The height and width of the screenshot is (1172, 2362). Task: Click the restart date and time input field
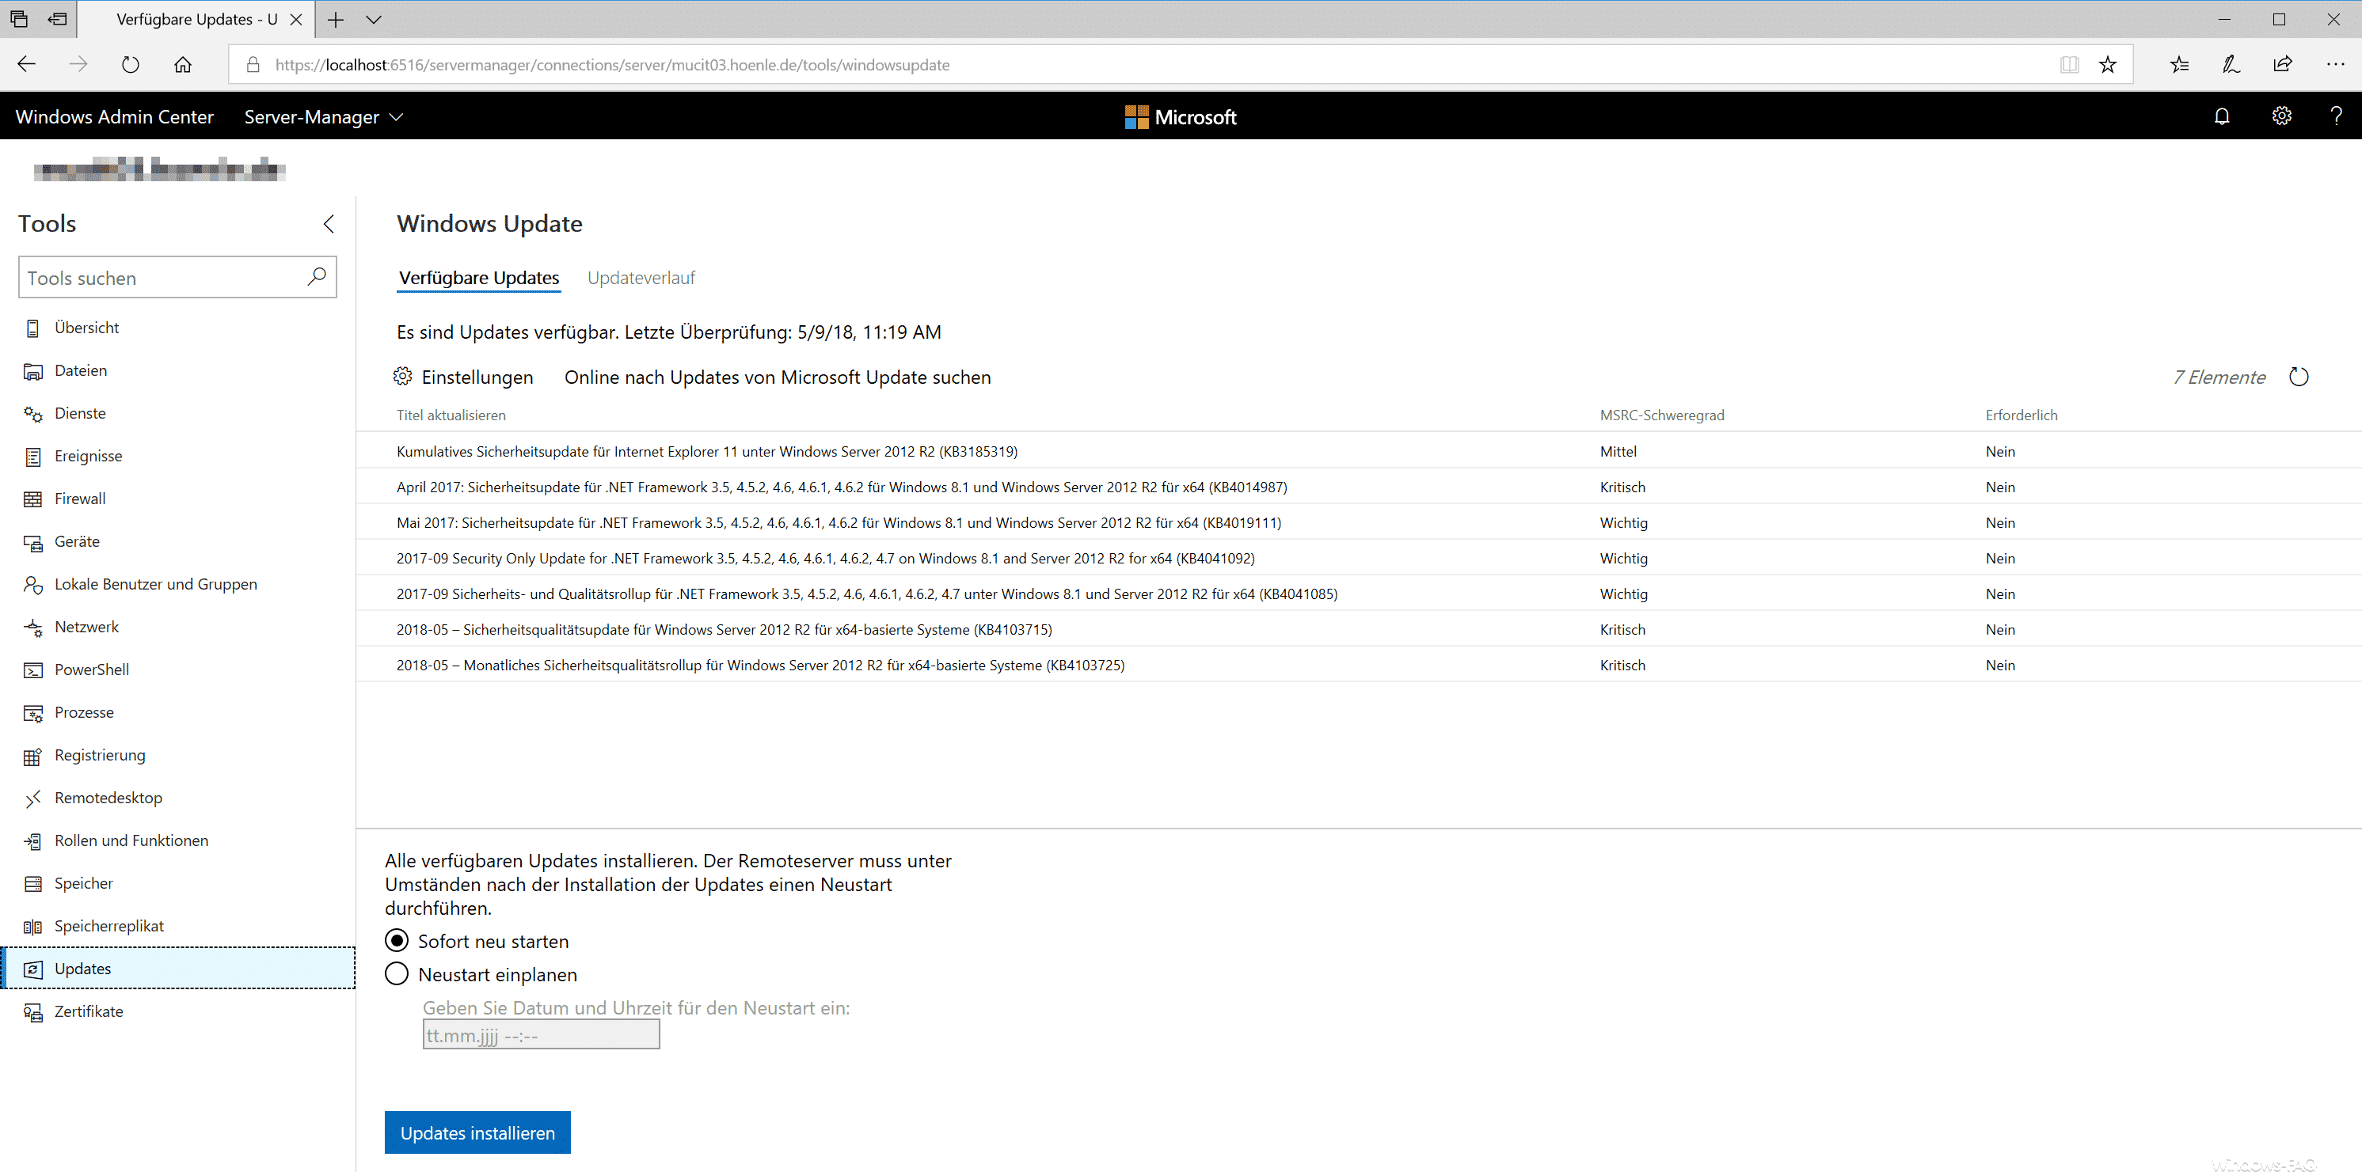point(541,1034)
